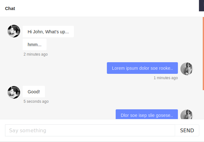Viewport: 204px width, 142px height.
Task: Click the blue "Lorem ipsum dolor soe rooke.." bubble
Action: coord(142,68)
